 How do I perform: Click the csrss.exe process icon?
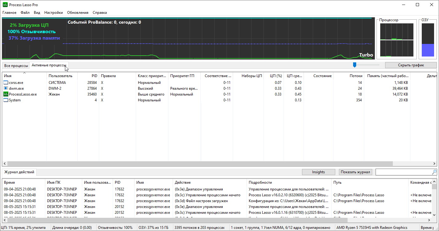pyautogui.click(x=6, y=83)
